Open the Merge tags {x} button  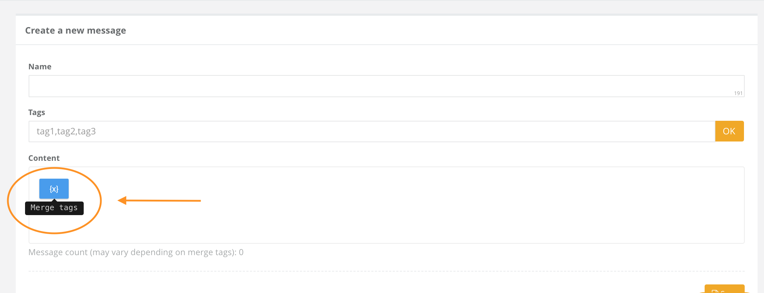pos(54,189)
